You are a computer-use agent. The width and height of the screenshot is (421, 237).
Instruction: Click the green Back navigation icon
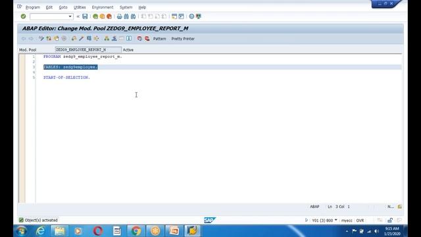(95, 16)
